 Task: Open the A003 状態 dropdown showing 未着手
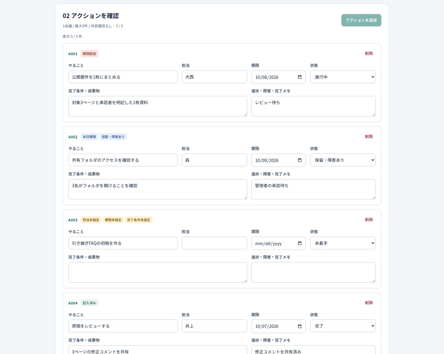pyautogui.click(x=343, y=243)
